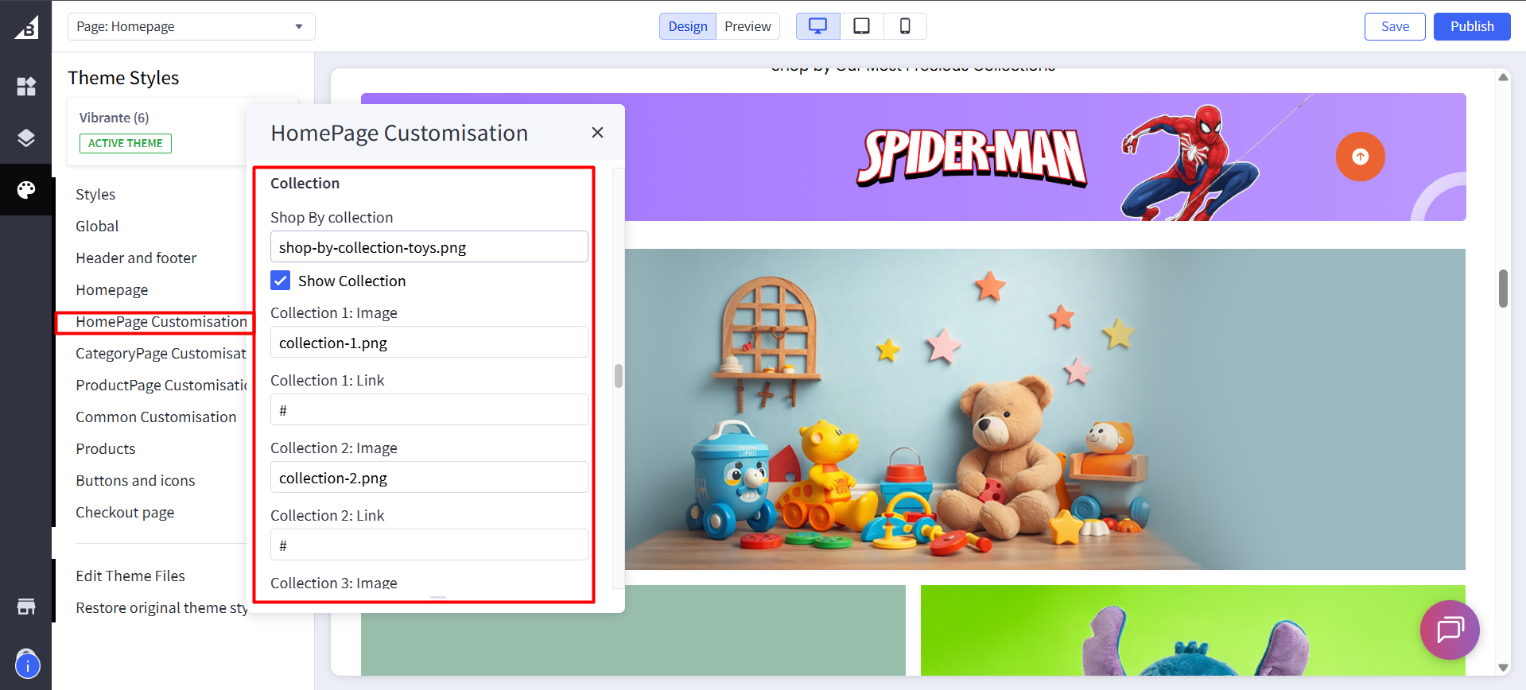Switch to desktop viewport preview

point(817,26)
